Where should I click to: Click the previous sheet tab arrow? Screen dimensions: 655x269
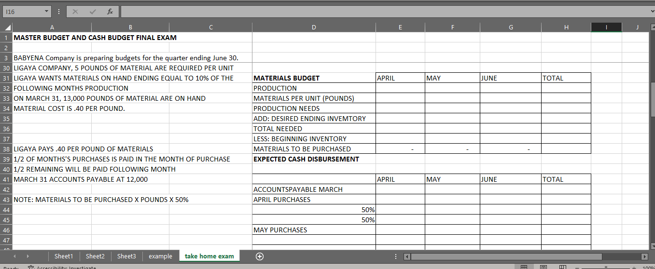point(14,256)
